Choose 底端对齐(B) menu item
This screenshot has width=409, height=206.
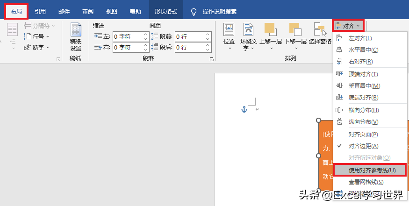(370, 98)
